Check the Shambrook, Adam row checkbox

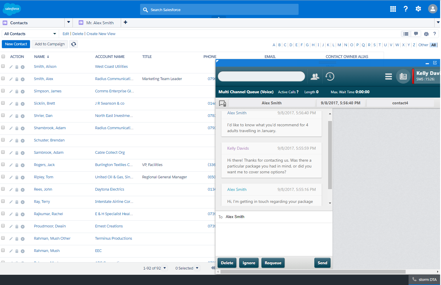pos(3,128)
